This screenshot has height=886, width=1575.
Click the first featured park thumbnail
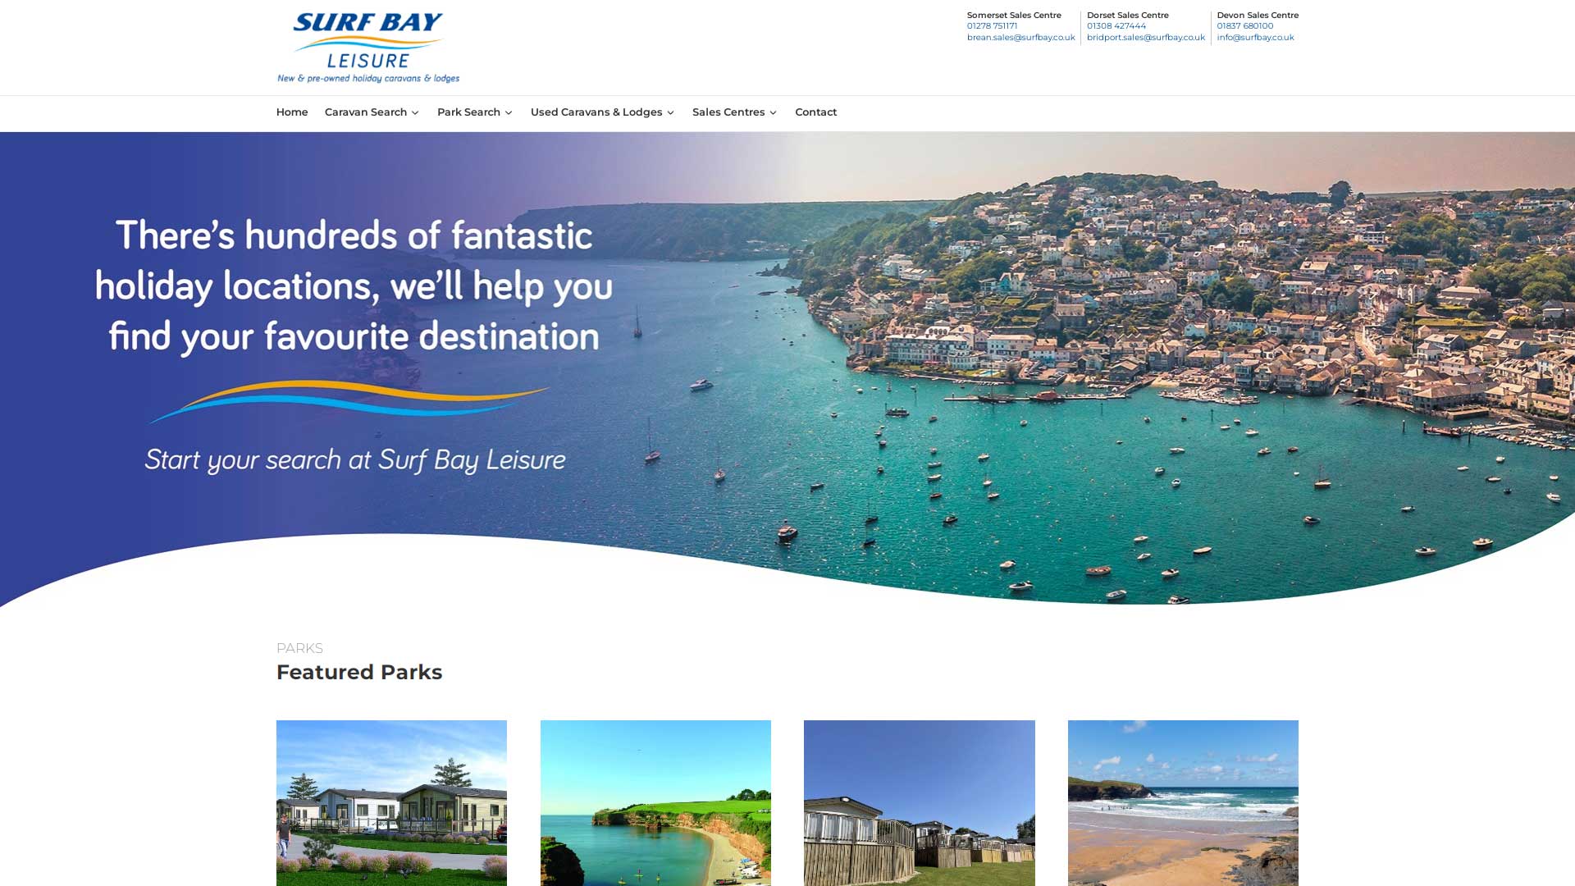click(x=391, y=802)
